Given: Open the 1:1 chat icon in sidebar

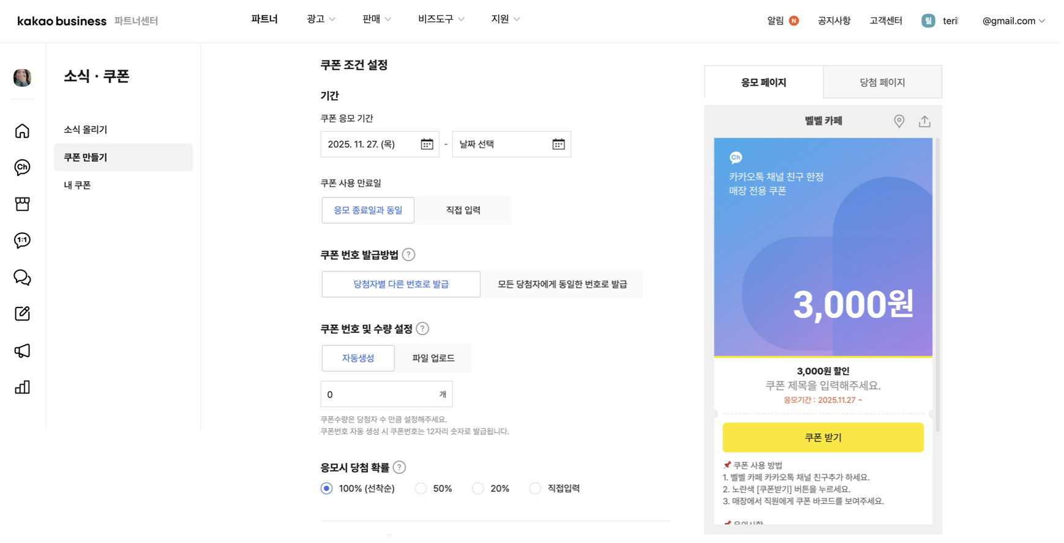Looking at the screenshot, I should [x=22, y=240].
